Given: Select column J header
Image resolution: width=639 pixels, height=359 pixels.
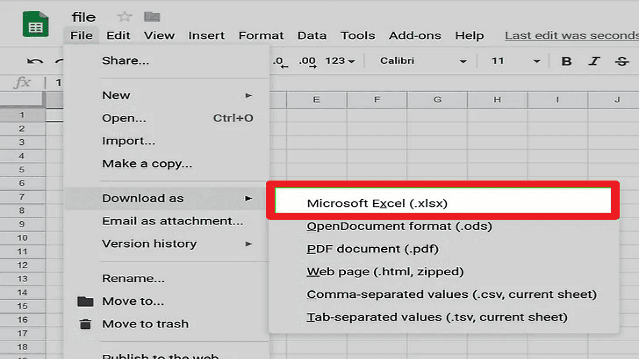Looking at the screenshot, I should coord(614,100).
